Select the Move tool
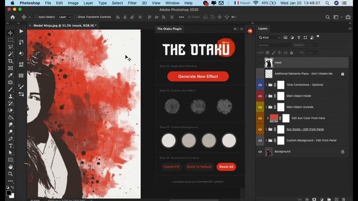The image size is (358, 201). [x=10, y=33]
